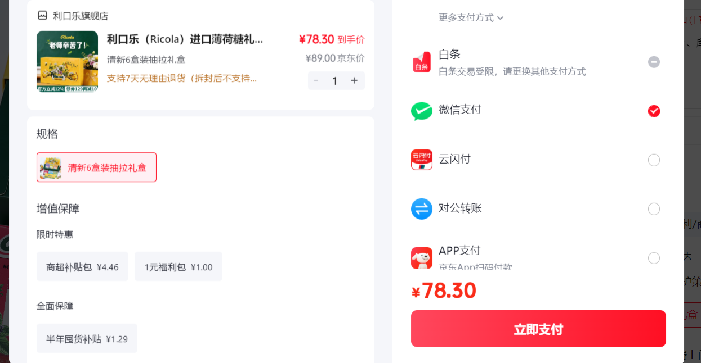
Task: Select 云闪付 radio button
Action: click(654, 160)
